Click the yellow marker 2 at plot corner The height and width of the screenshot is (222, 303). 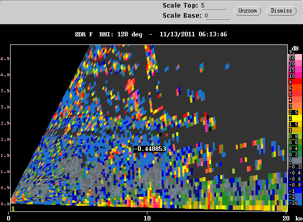tap(286, 208)
